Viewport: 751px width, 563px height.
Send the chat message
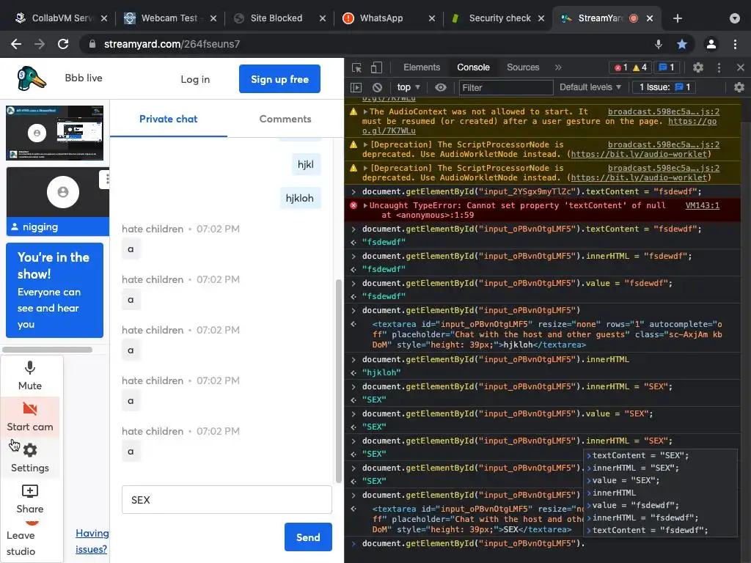coord(308,537)
